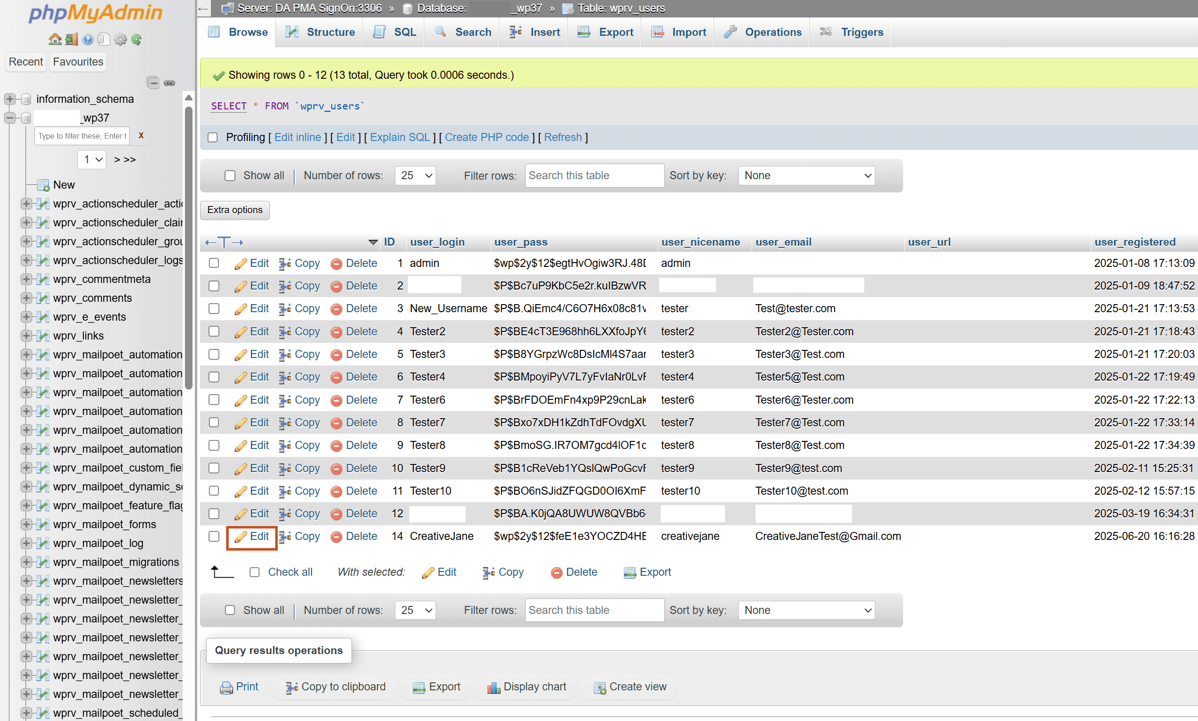Open navigation panel settings gear icon
Image resolution: width=1198 pixels, height=721 pixels.
click(x=120, y=39)
